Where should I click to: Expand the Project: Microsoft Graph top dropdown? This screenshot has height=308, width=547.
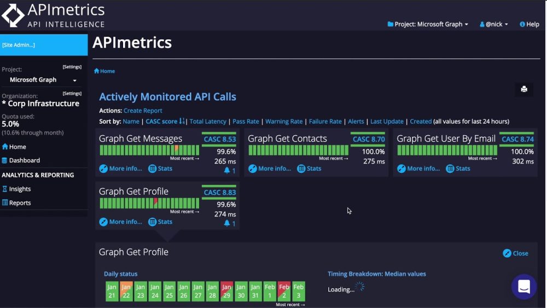click(428, 24)
